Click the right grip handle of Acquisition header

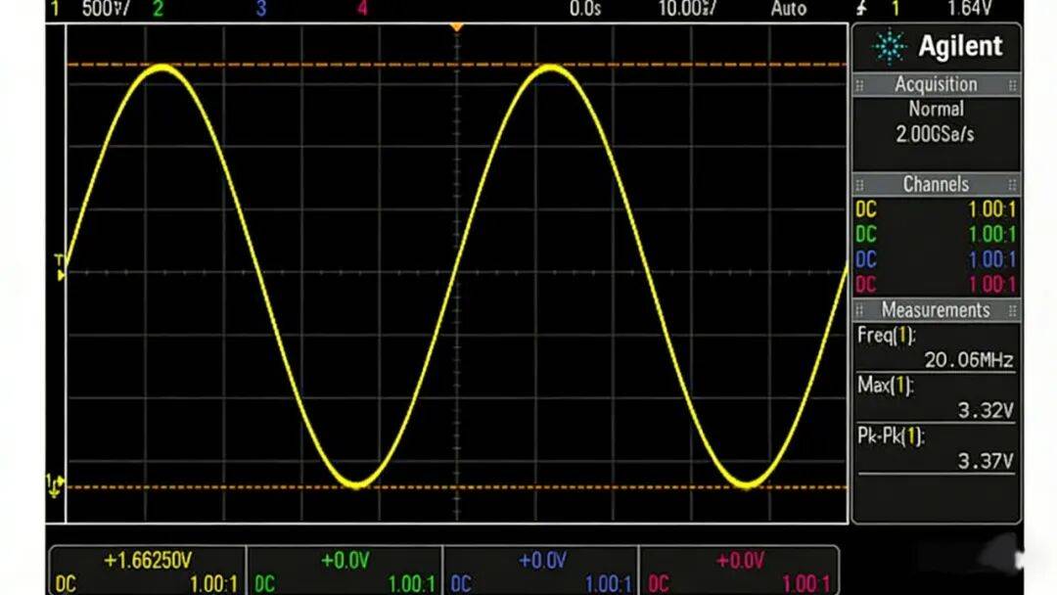(1013, 85)
